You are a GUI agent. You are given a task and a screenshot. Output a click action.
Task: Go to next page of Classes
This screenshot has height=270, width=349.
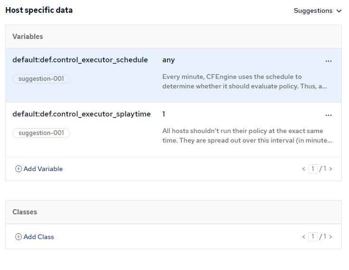click(x=330, y=237)
